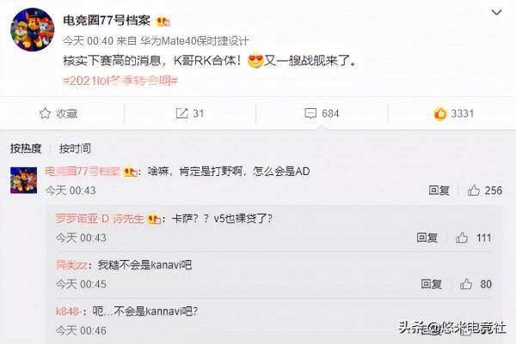
Task: Reply to the 异类zz kanavi comment
Action: (x=431, y=284)
